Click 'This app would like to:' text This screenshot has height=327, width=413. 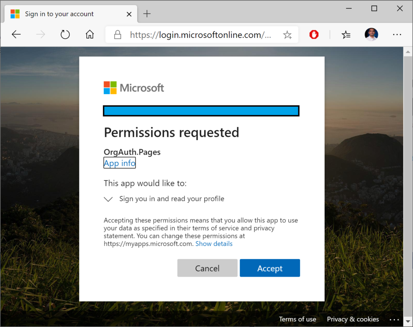[x=145, y=183]
